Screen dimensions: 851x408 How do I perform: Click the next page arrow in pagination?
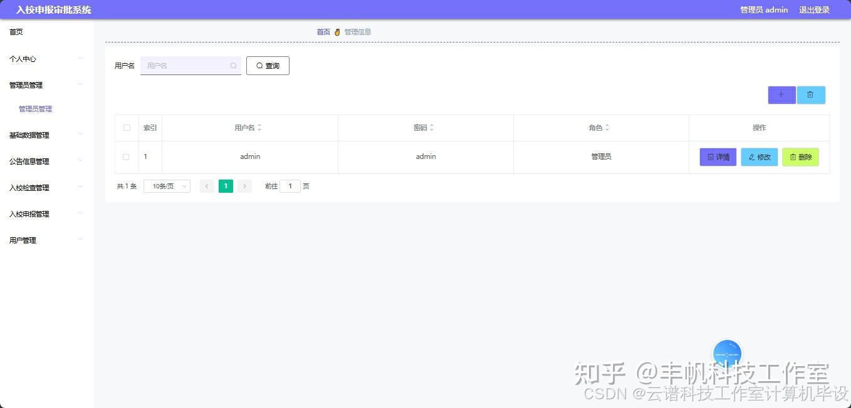pyautogui.click(x=244, y=186)
